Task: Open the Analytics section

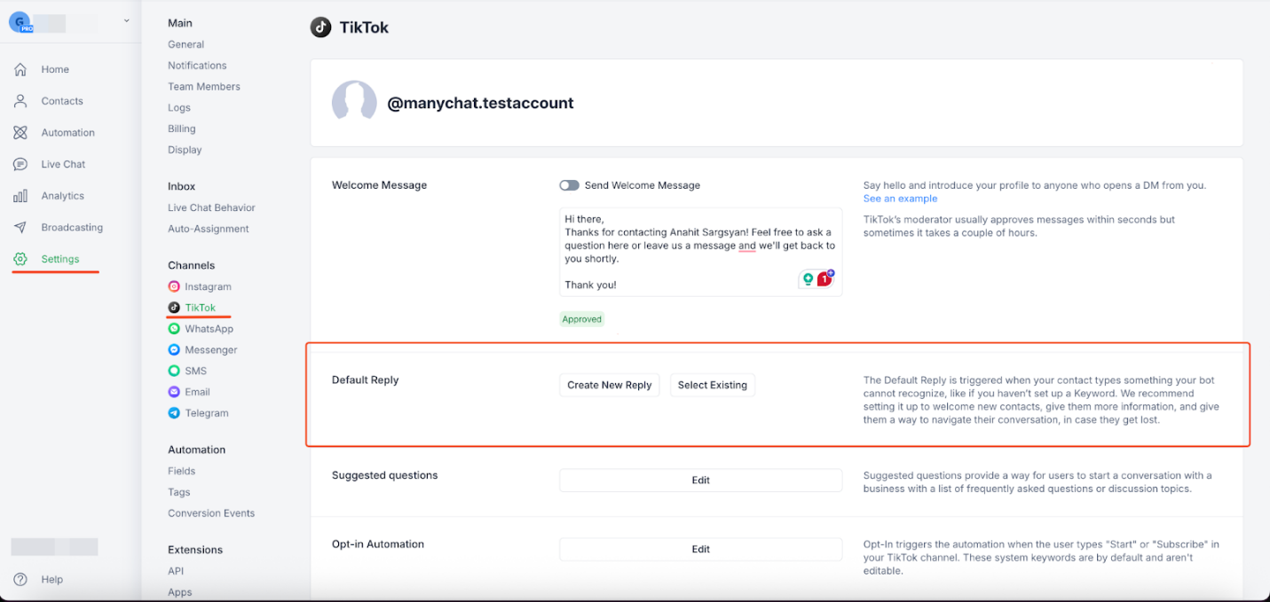Action: click(62, 195)
